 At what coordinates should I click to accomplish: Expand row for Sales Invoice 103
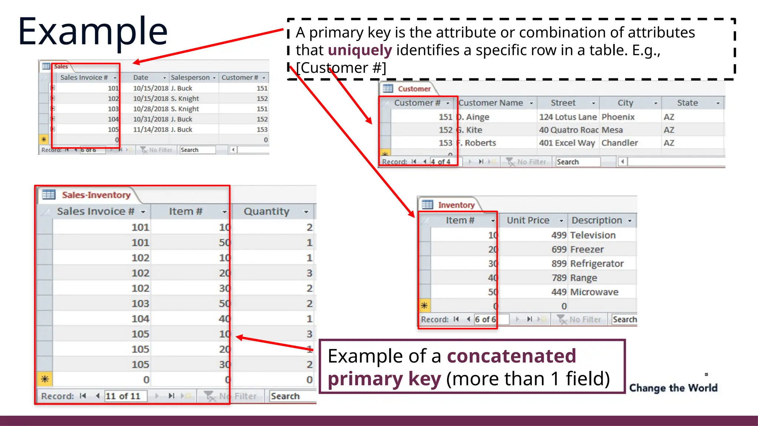53,109
